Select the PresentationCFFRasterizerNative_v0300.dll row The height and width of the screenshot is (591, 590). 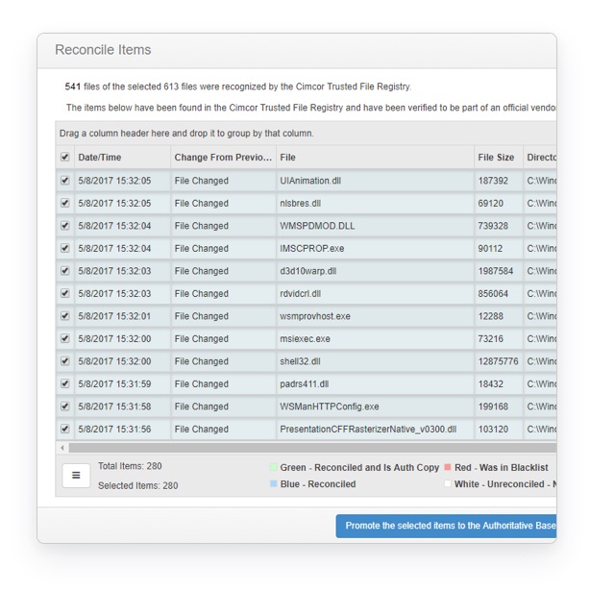click(368, 430)
